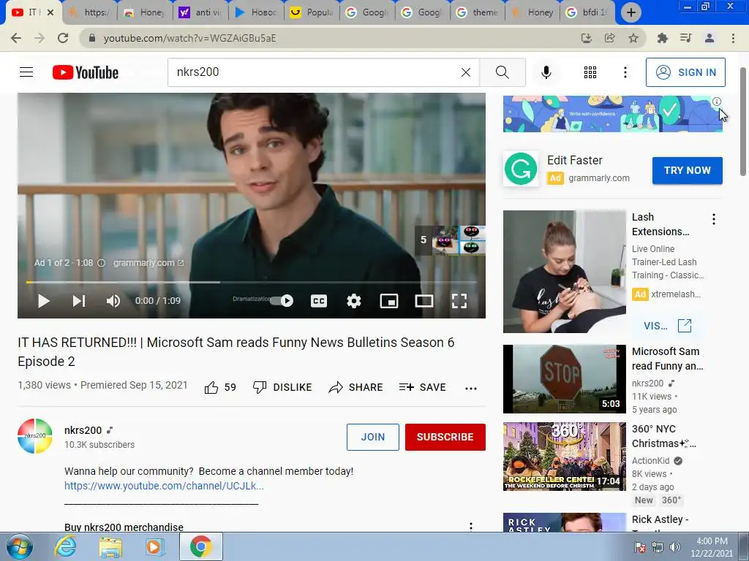Open system tray volume speaker icon
Viewport: 749px width, 561px height.
(674, 547)
